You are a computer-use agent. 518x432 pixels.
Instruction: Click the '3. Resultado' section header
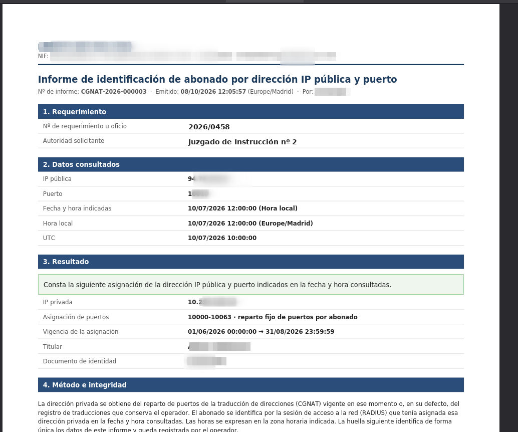click(x=251, y=262)
